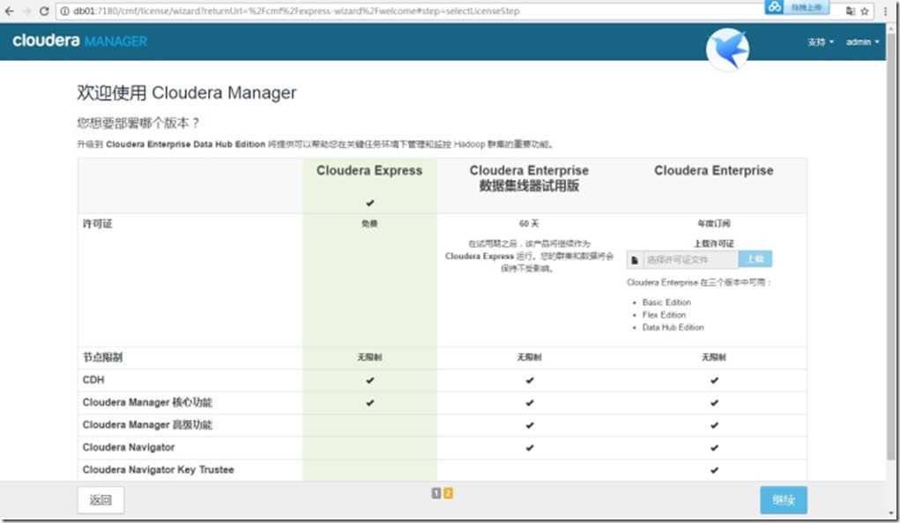
Task: Click the CDH row label
Action: (x=93, y=379)
